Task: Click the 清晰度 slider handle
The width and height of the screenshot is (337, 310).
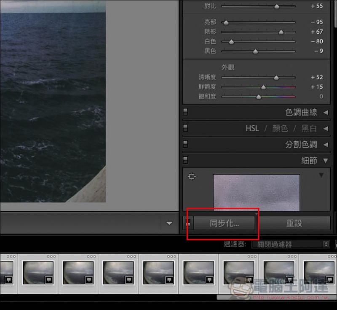Action: tap(276, 78)
